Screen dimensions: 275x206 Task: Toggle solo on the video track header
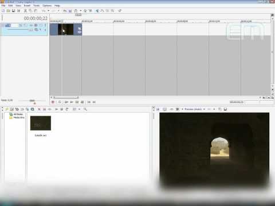(45, 25)
